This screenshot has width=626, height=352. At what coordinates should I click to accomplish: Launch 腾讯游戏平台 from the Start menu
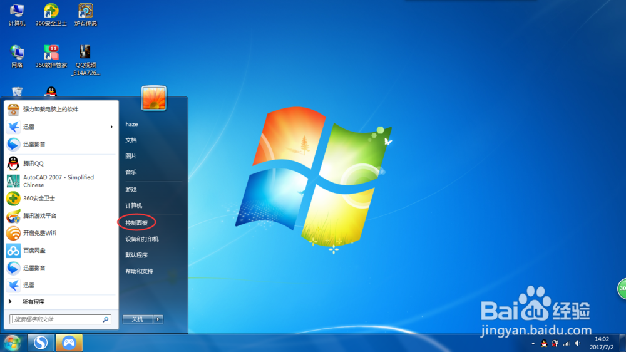click(61, 215)
